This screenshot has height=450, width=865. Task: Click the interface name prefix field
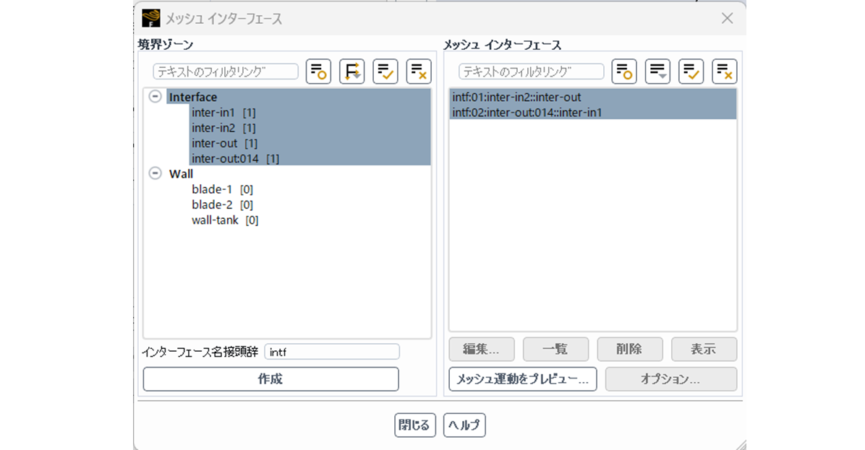331,352
